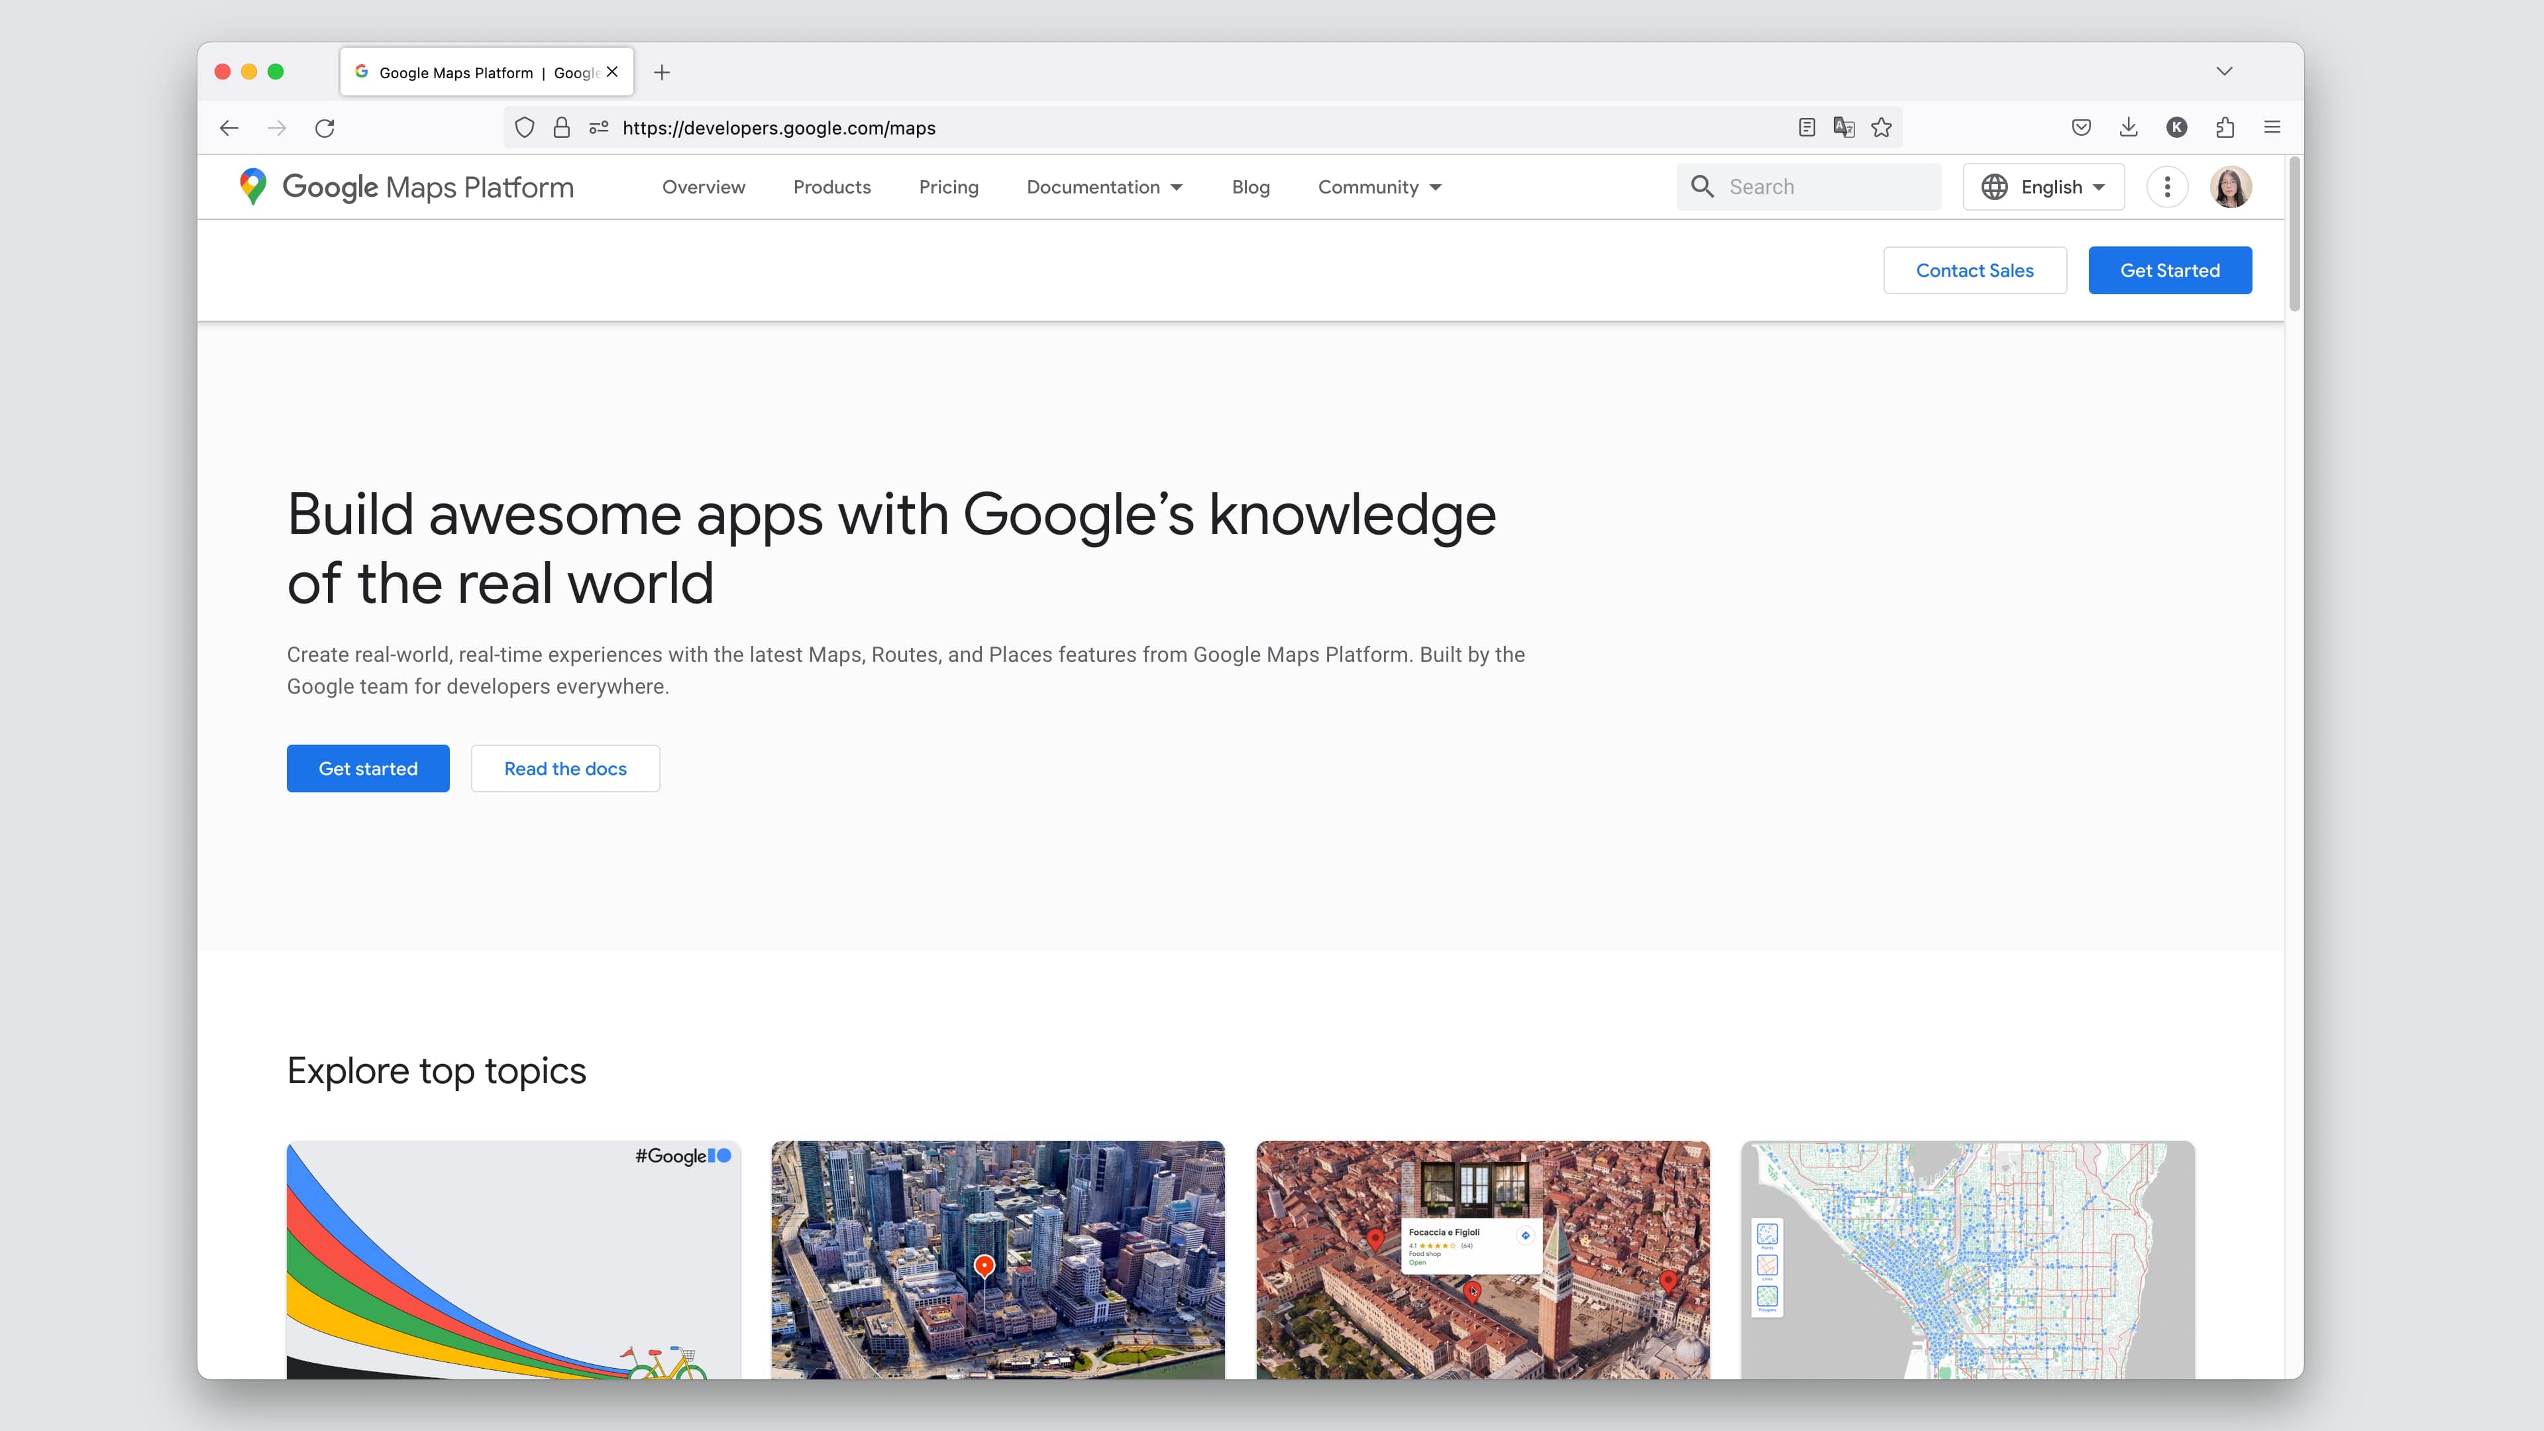Click the K account icon in toolbar
This screenshot has height=1431, width=2544.
click(x=2176, y=127)
